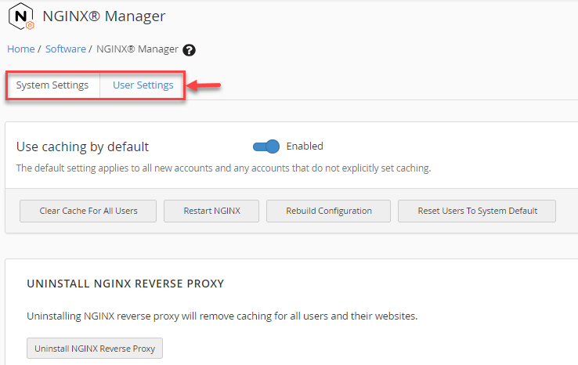
Task: Click the NGINX Manager logo icon
Action: point(21,16)
